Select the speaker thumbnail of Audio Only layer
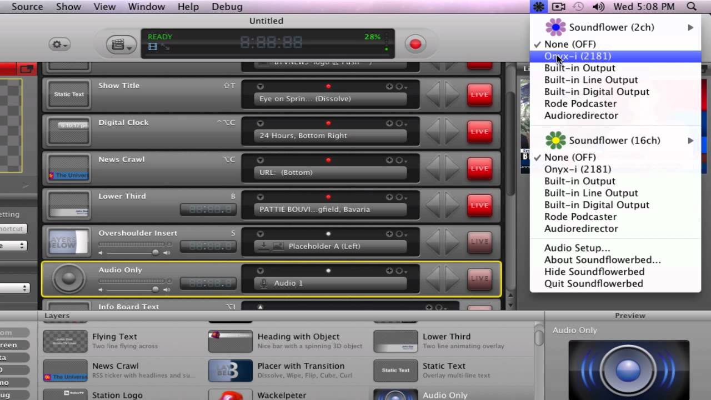The width and height of the screenshot is (711, 400). tap(68, 279)
